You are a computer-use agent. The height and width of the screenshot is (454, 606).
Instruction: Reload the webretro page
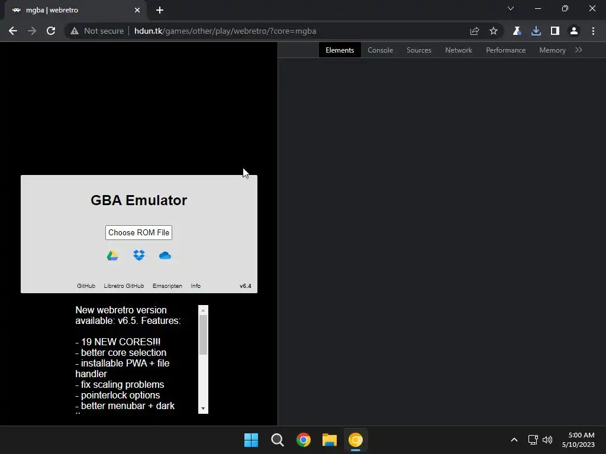point(51,31)
